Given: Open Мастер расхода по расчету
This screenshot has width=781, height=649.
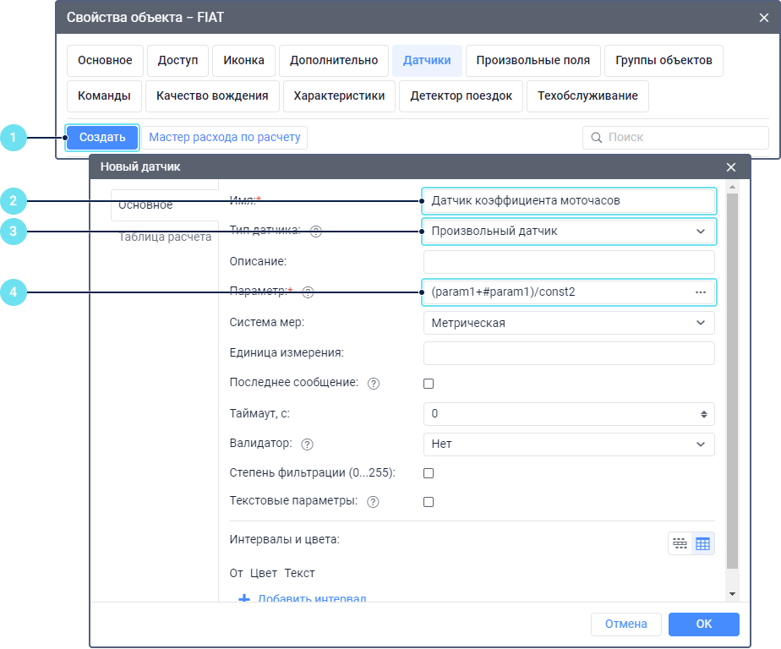Looking at the screenshot, I should (x=225, y=137).
